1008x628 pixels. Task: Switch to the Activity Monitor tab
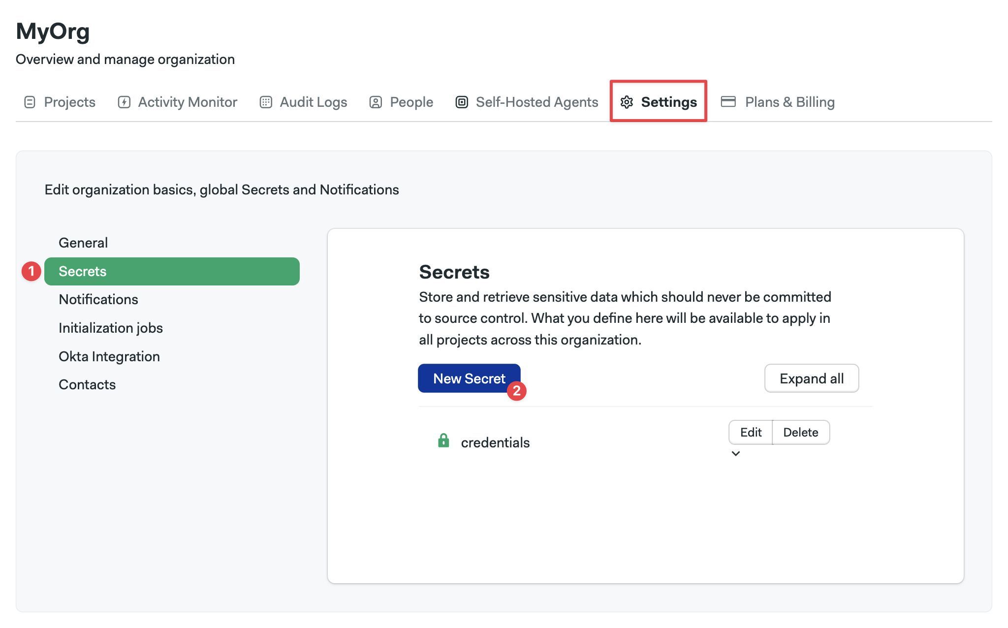[177, 102]
